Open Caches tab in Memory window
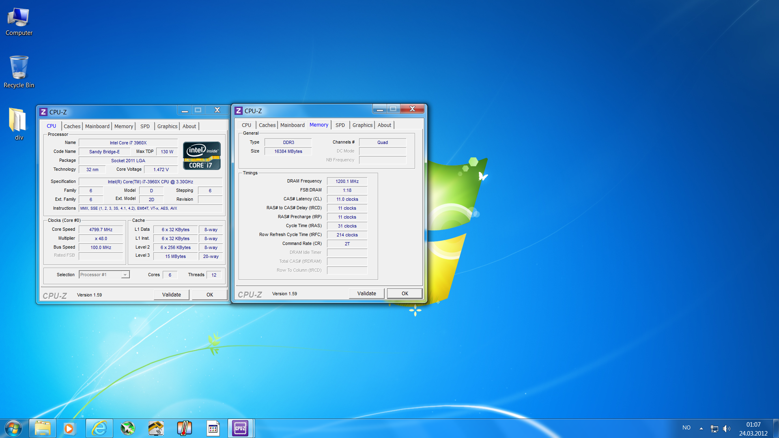779x438 pixels. click(x=267, y=125)
